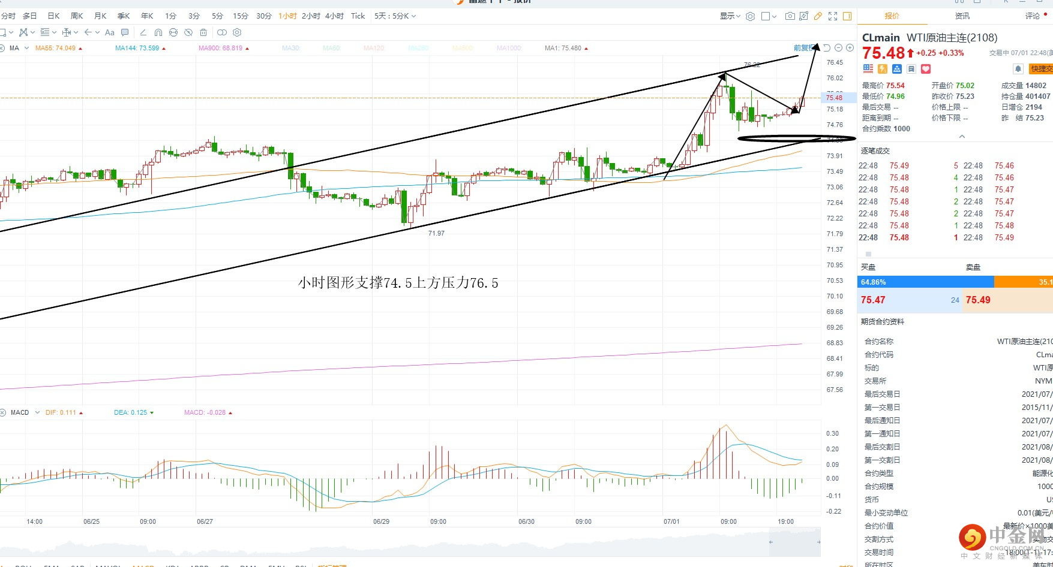Zoom in the chart with plus
This screenshot has height=567, width=1053.
[x=850, y=48]
